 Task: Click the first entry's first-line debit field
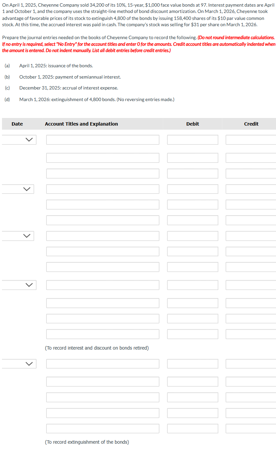193,140
